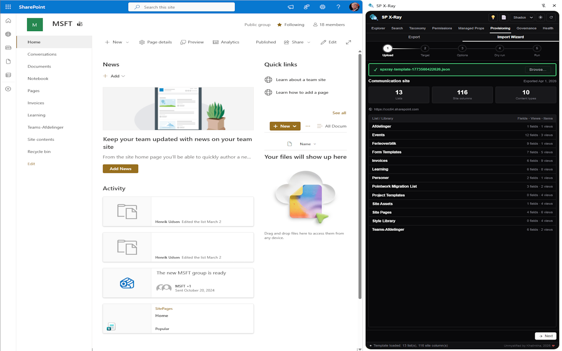Click the document icon in SP X-Ray header
This screenshot has width=562, height=351.
[x=504, y=18]
